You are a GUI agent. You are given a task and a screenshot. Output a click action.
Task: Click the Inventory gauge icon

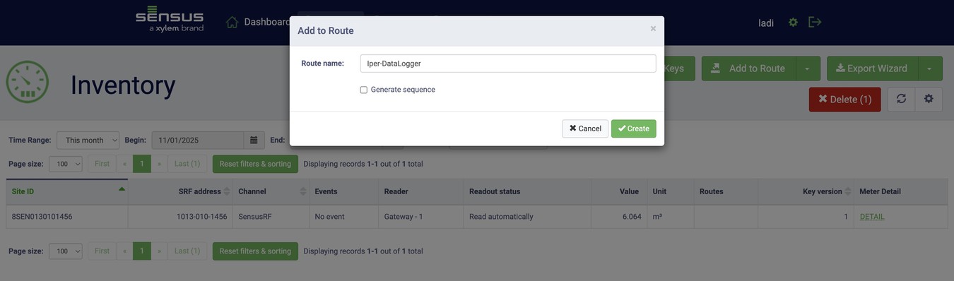[28, 82]
